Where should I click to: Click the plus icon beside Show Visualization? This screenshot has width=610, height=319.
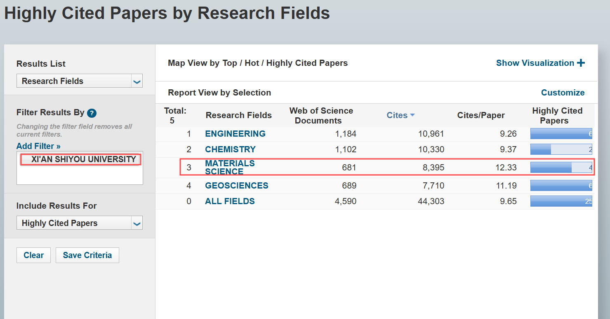click(581, 63)
